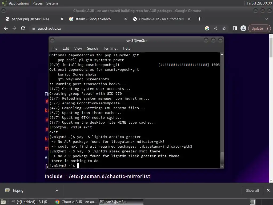Image resolution: width=273 pixels, height=205 pixels.
Task: Open Chrome three-dot menu
Action: click(x=267, y=28)
